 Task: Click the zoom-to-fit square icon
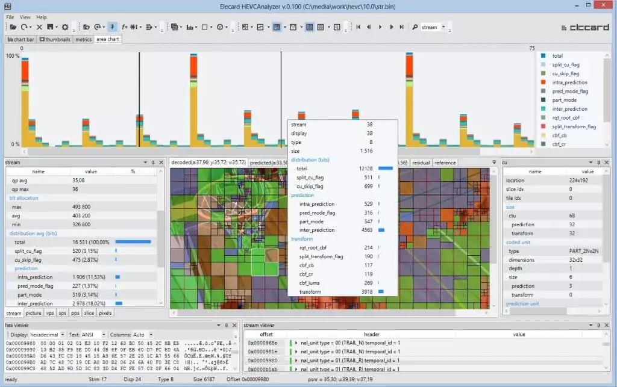pos(337,27)
